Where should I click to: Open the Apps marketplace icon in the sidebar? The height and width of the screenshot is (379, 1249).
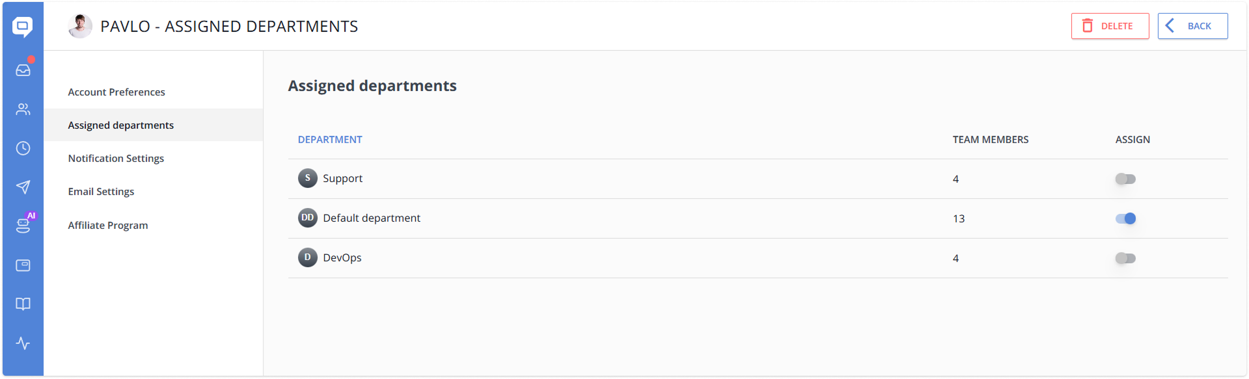pos(23,265)
